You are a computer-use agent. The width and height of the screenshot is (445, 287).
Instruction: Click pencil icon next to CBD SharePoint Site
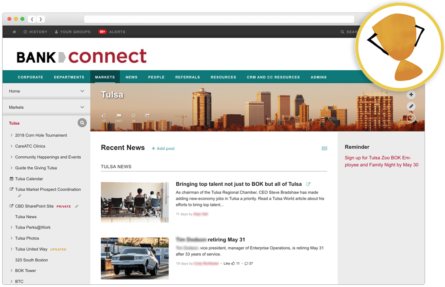76,206
